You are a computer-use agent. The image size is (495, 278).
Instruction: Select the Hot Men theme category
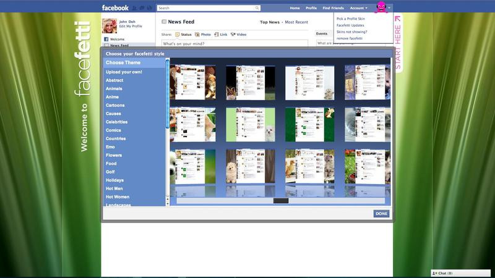pos(114,188)
